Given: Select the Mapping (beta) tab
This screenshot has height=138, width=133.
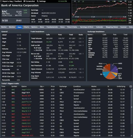Looking at the screenshot, I should pyautogui.click(x=112, y=27).
